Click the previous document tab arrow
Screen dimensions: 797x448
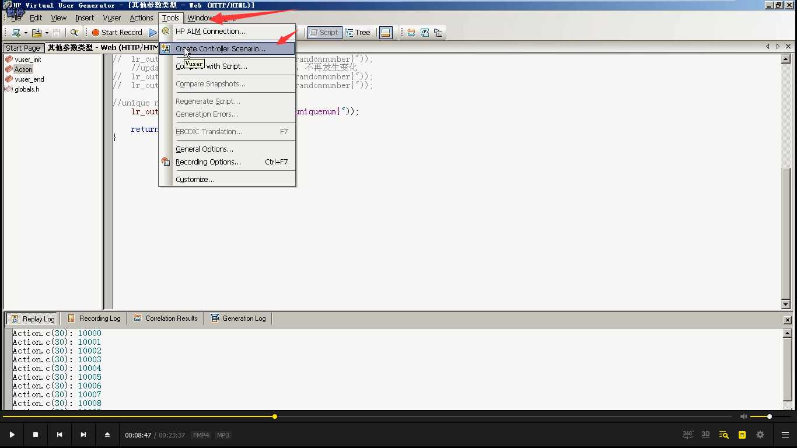point(768,46)
